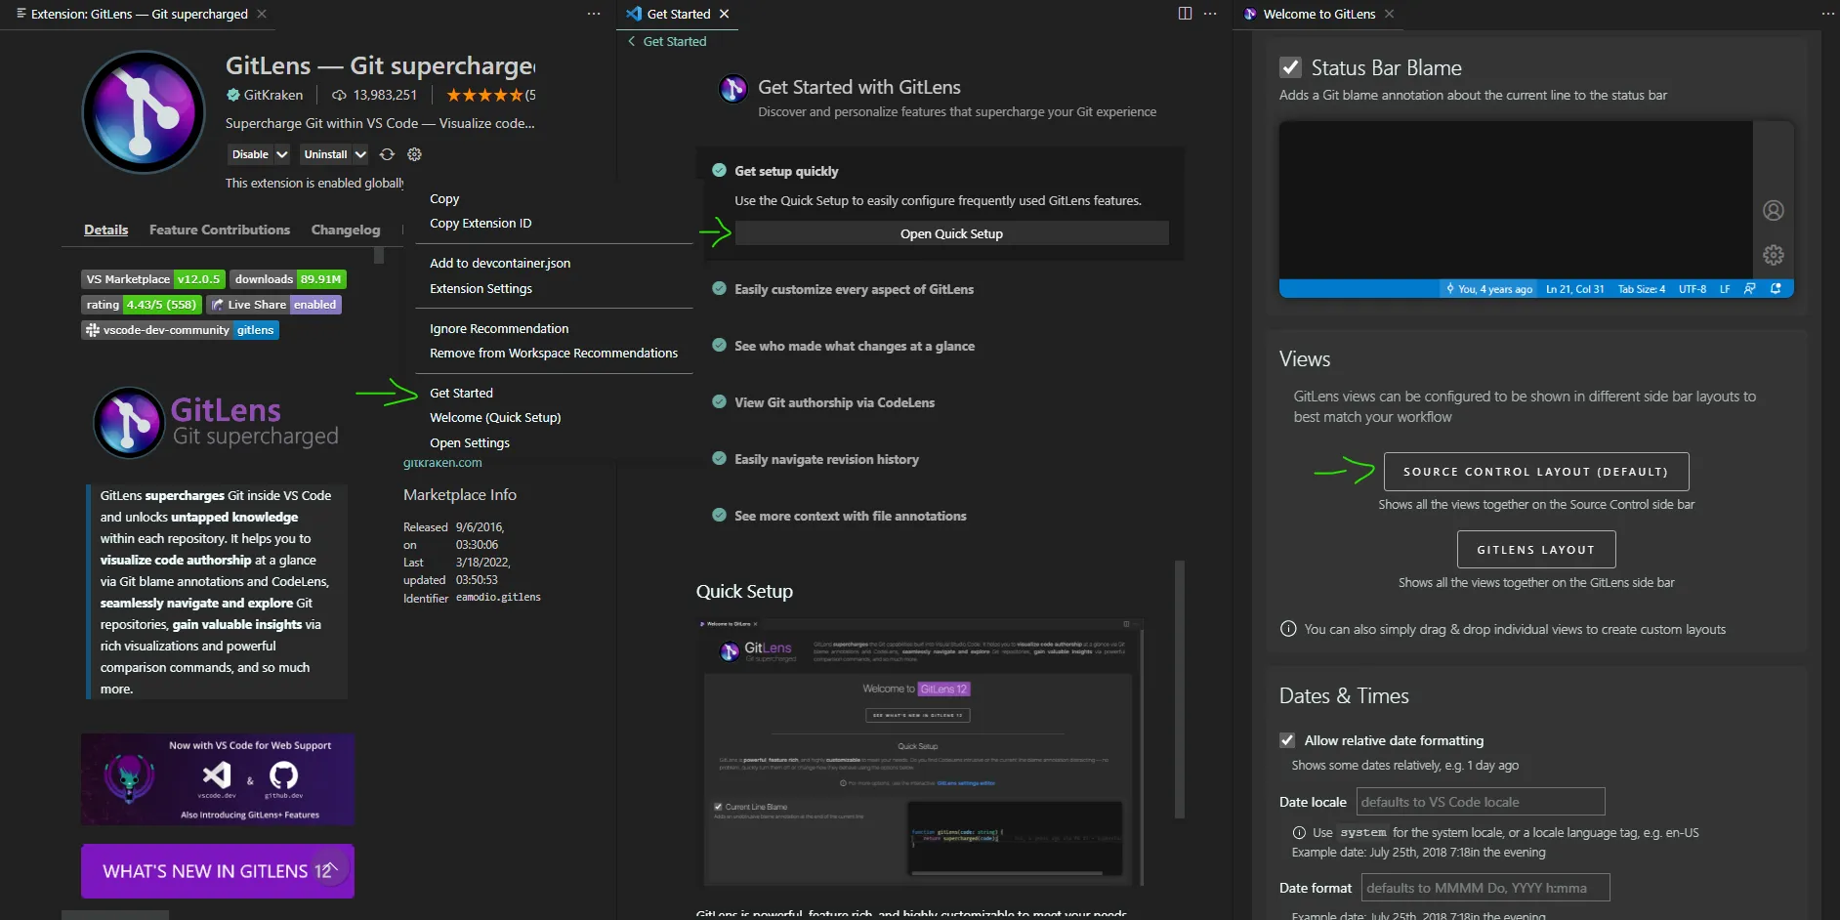
Task: Click the GitLens icon in the Get Started header
Action: (x=733, y=89)
